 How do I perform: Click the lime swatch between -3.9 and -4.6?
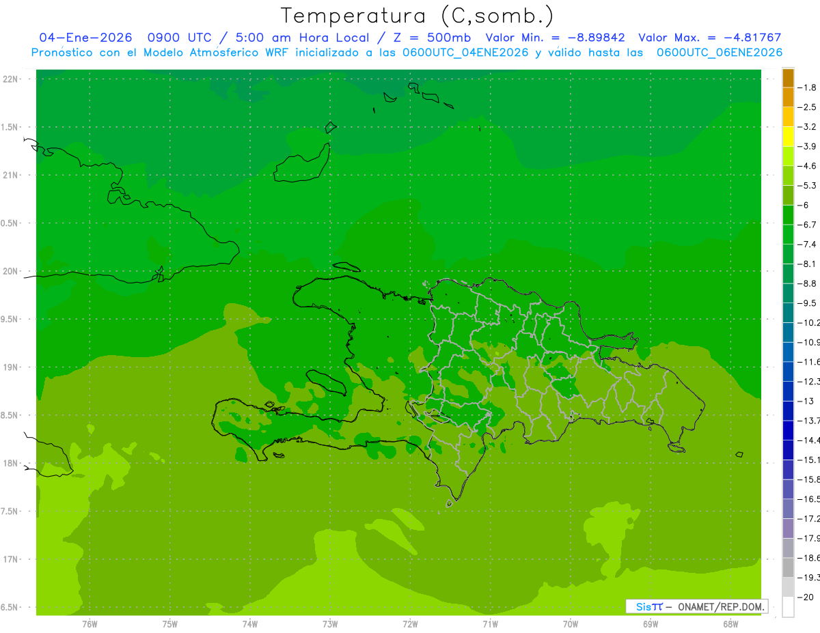coord(788,156)
